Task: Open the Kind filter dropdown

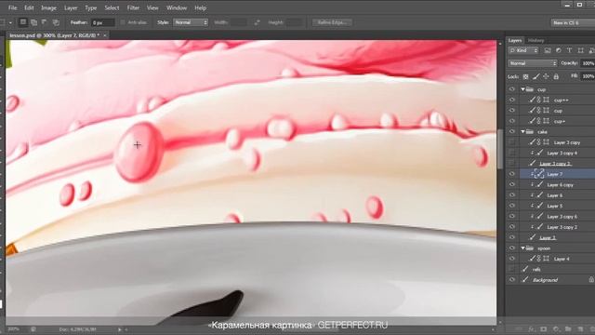Action: (x=523, y=50)
